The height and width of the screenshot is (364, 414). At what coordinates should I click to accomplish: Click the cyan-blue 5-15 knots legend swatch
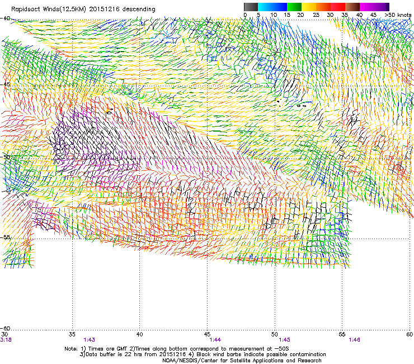tap(272, 7)
